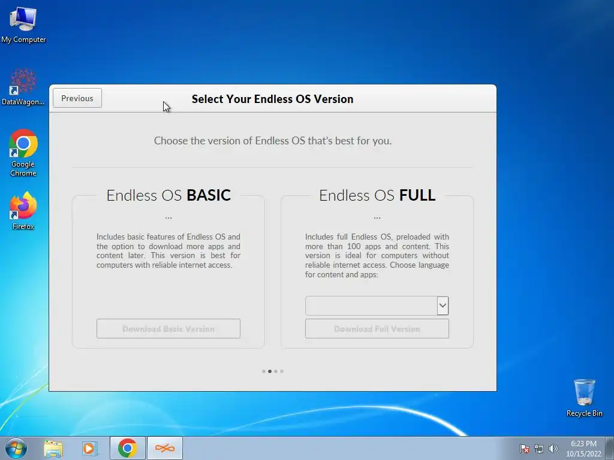Open Windows Media Player from taskbar
The width and height of the screenshot is (614, 460).
[90, 449]
